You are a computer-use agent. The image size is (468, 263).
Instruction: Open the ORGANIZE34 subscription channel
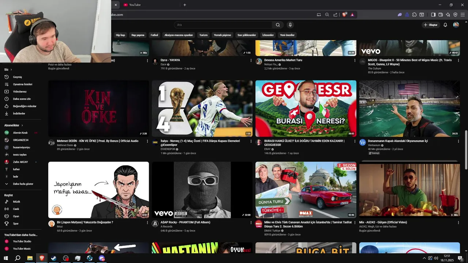[20, 140]
